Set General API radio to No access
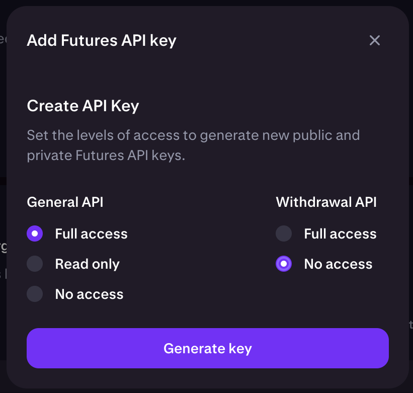Viewport: 413px width, 393px height. pyautogui.click(x=35, y=294)
